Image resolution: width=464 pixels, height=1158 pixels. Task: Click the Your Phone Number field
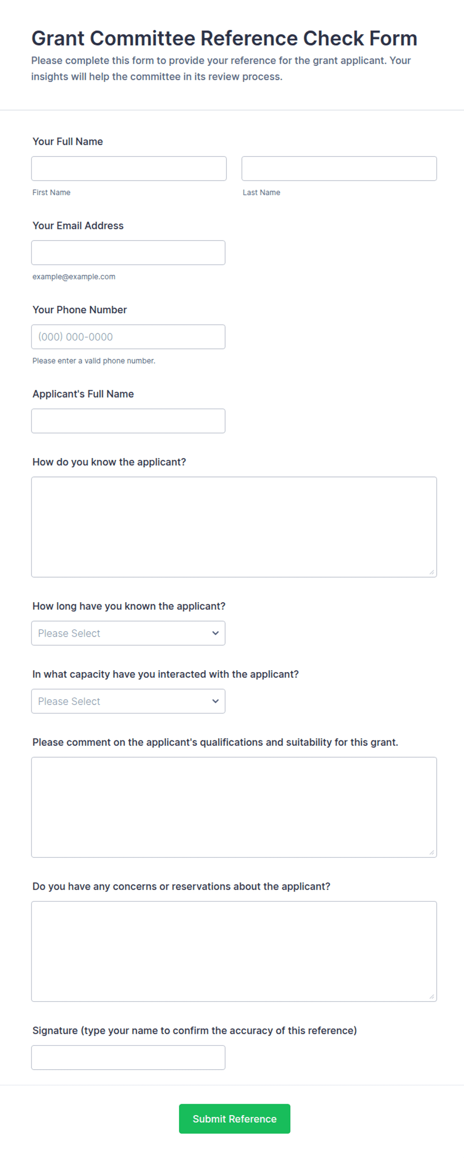(128, 337)
